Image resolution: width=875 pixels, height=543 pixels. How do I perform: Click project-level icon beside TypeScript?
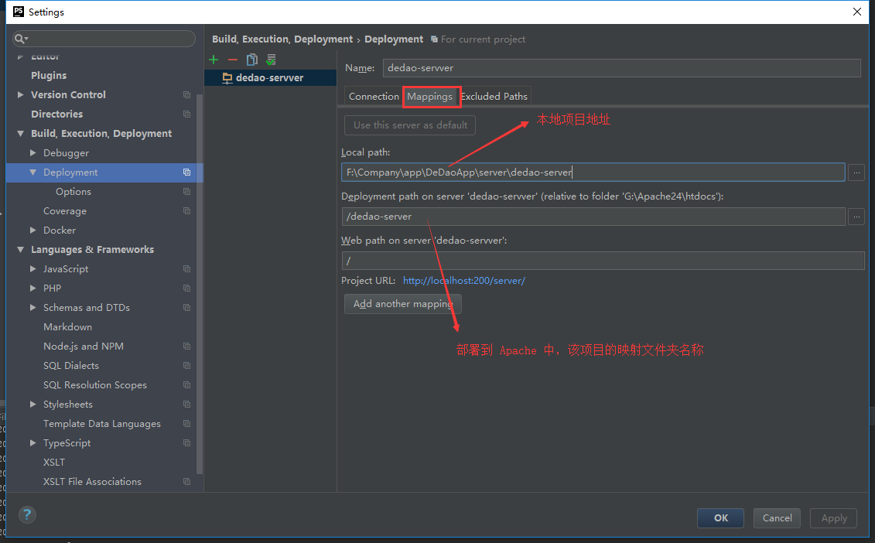pyautogui.click(x=187, y=443)
